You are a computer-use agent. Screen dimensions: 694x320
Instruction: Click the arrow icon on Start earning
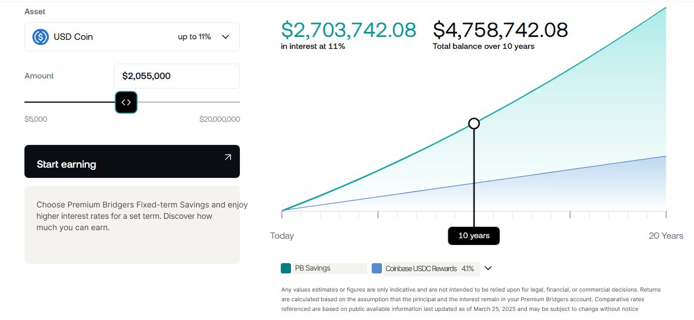pyautogui.click(x=227, y=157)
